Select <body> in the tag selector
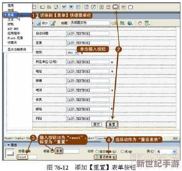 point(9,138)
